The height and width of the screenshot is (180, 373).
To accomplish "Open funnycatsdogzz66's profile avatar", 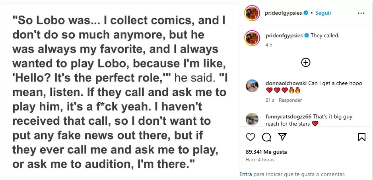I will pyautogui.click(x=252, y=119).
